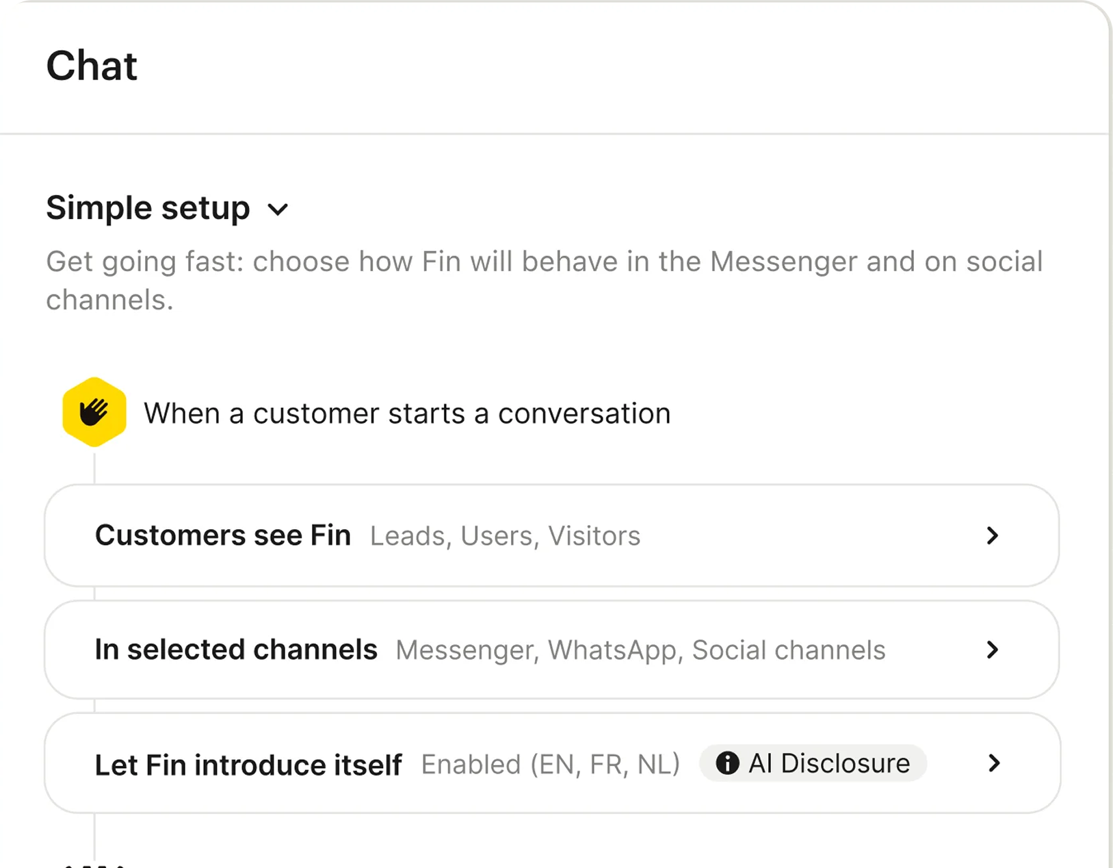Click the yellow waving hand hexagon icon
The image size is (1113, 868).
tap(94, 412)
